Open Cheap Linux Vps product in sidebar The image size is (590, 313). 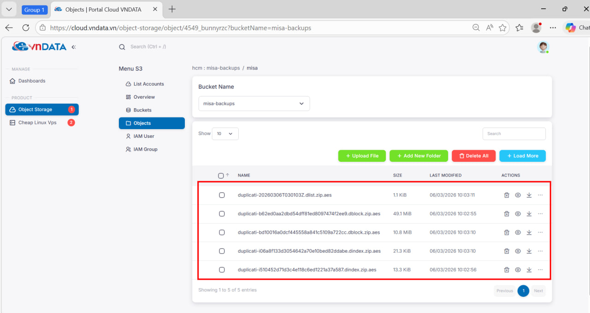coord(37,123)
